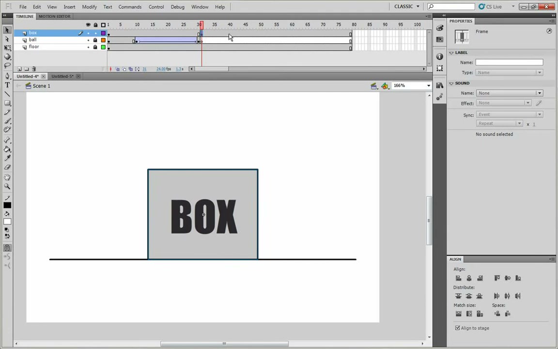The image size is (558, 349).
Task: Click Match width icon
Action: (458, 314)
